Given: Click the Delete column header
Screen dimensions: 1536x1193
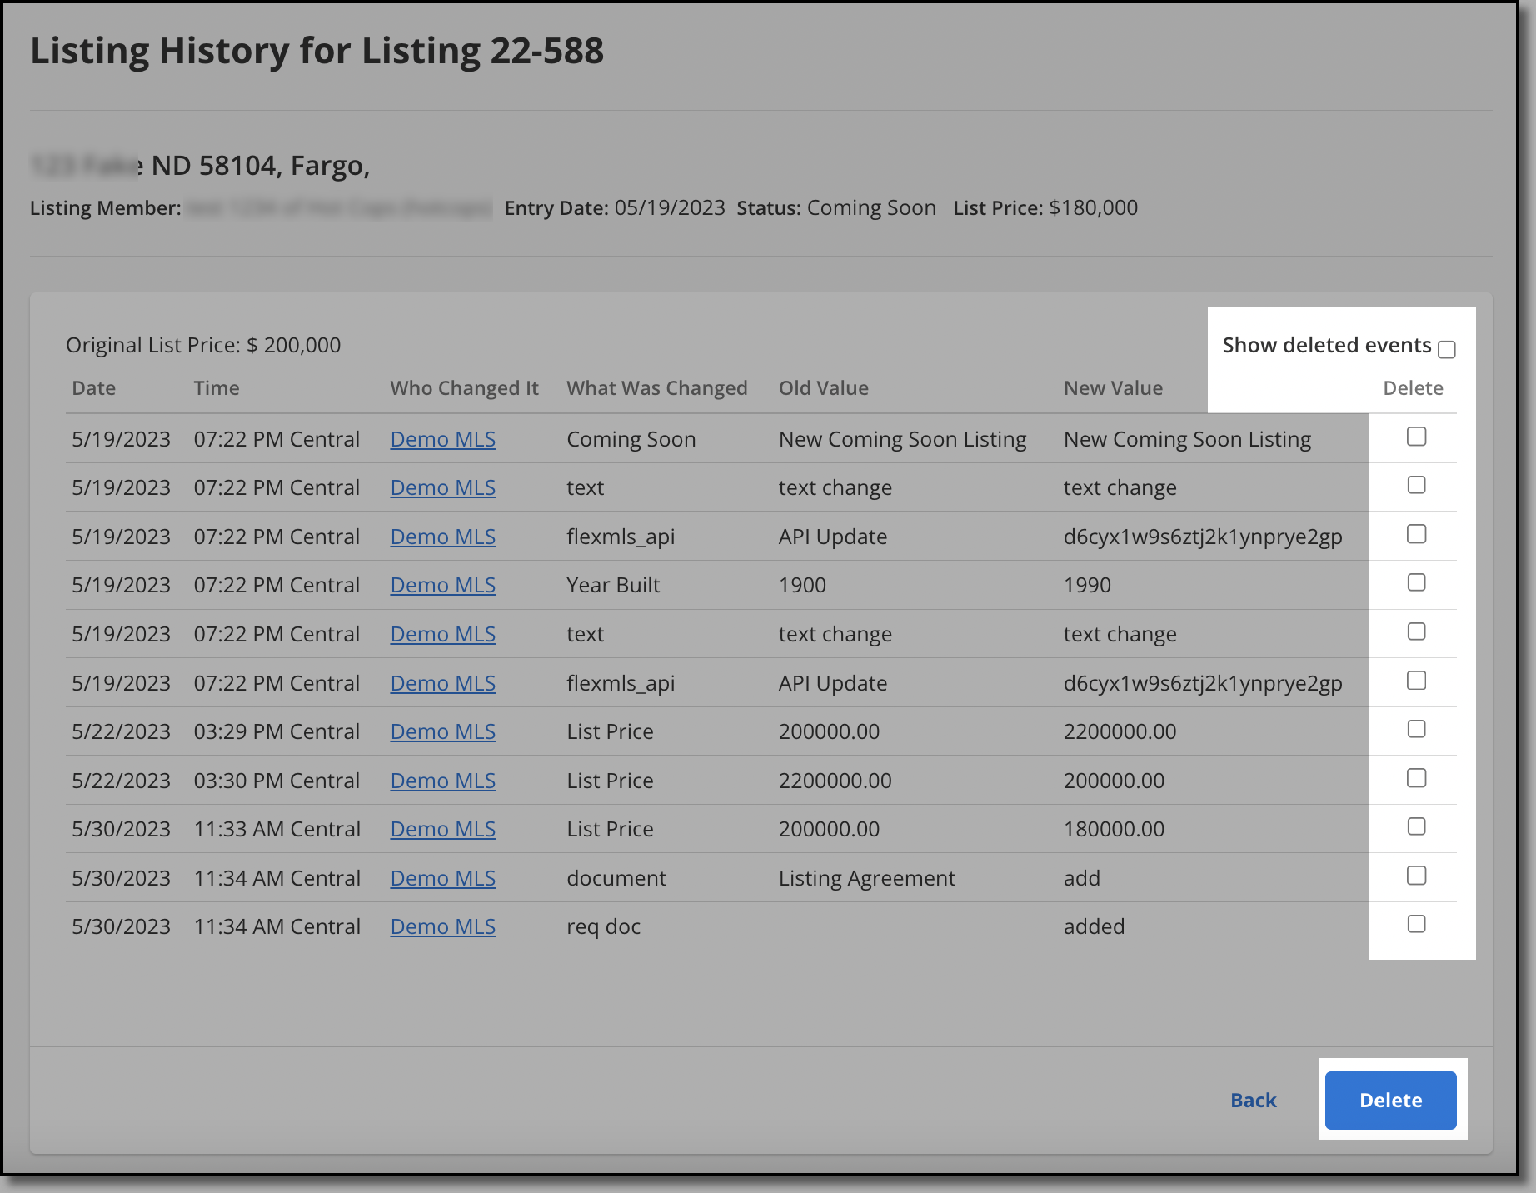Looking at the screenshot, I should click(x=1413, y=388).
